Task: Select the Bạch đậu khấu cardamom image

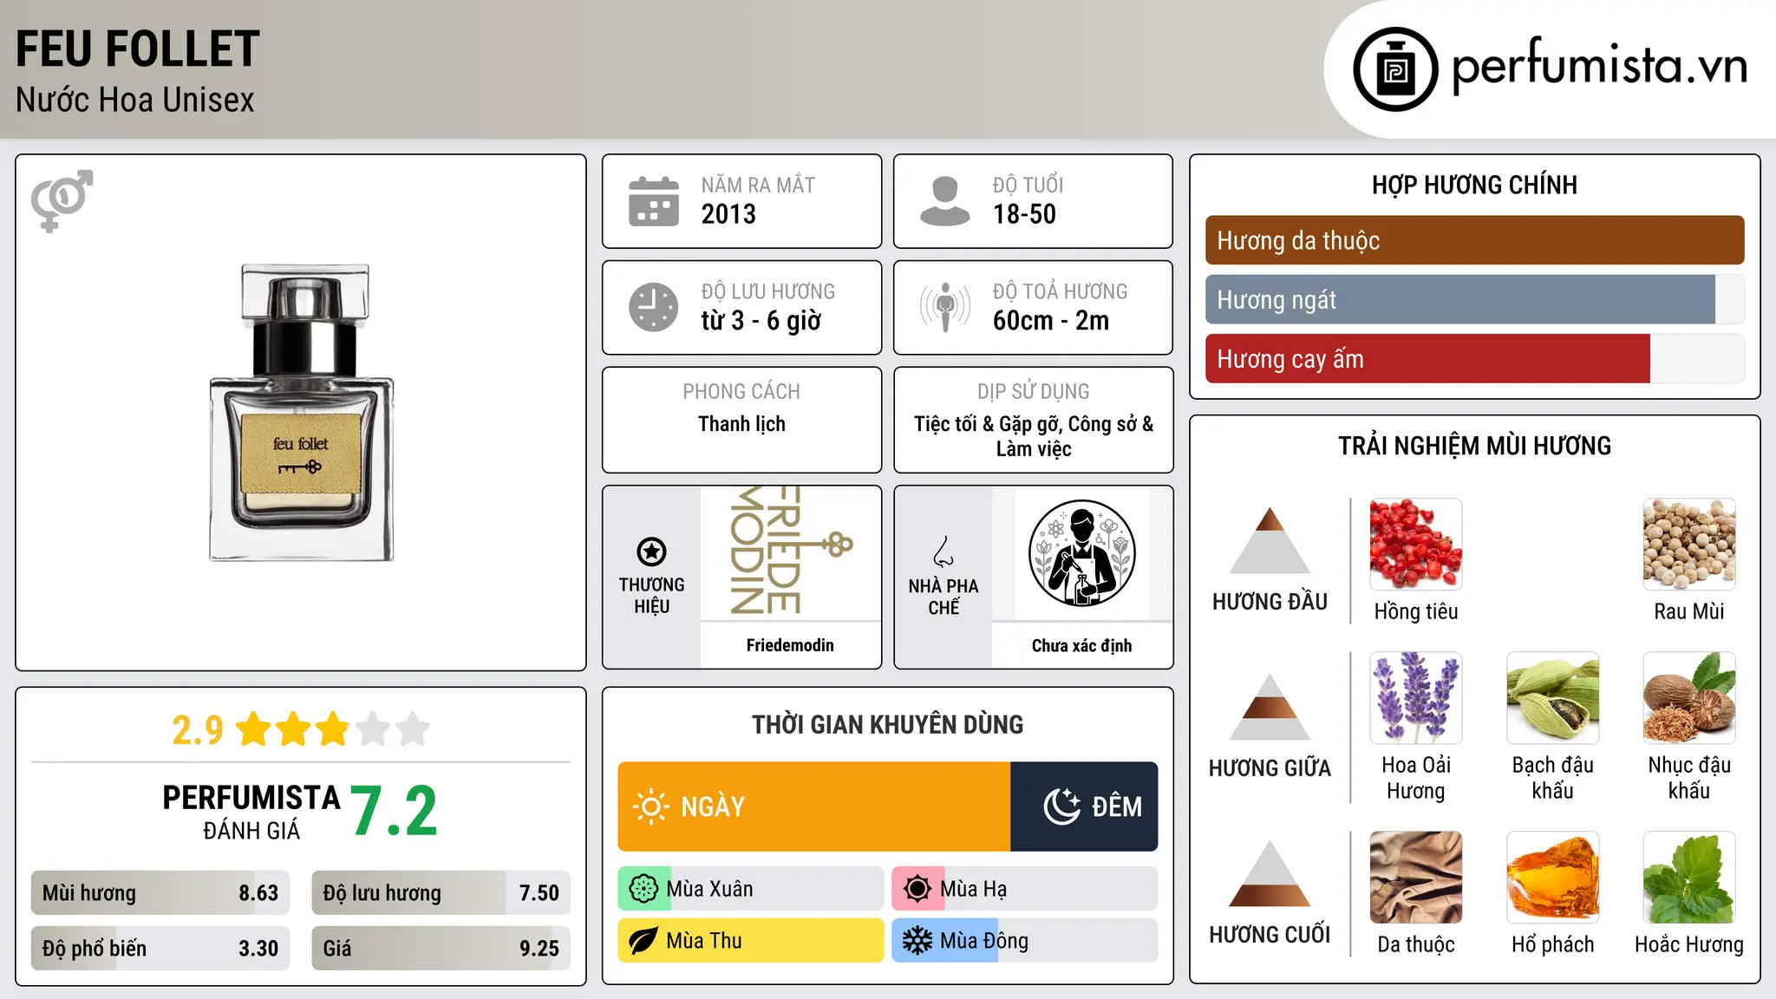Action: (1553, 698)
